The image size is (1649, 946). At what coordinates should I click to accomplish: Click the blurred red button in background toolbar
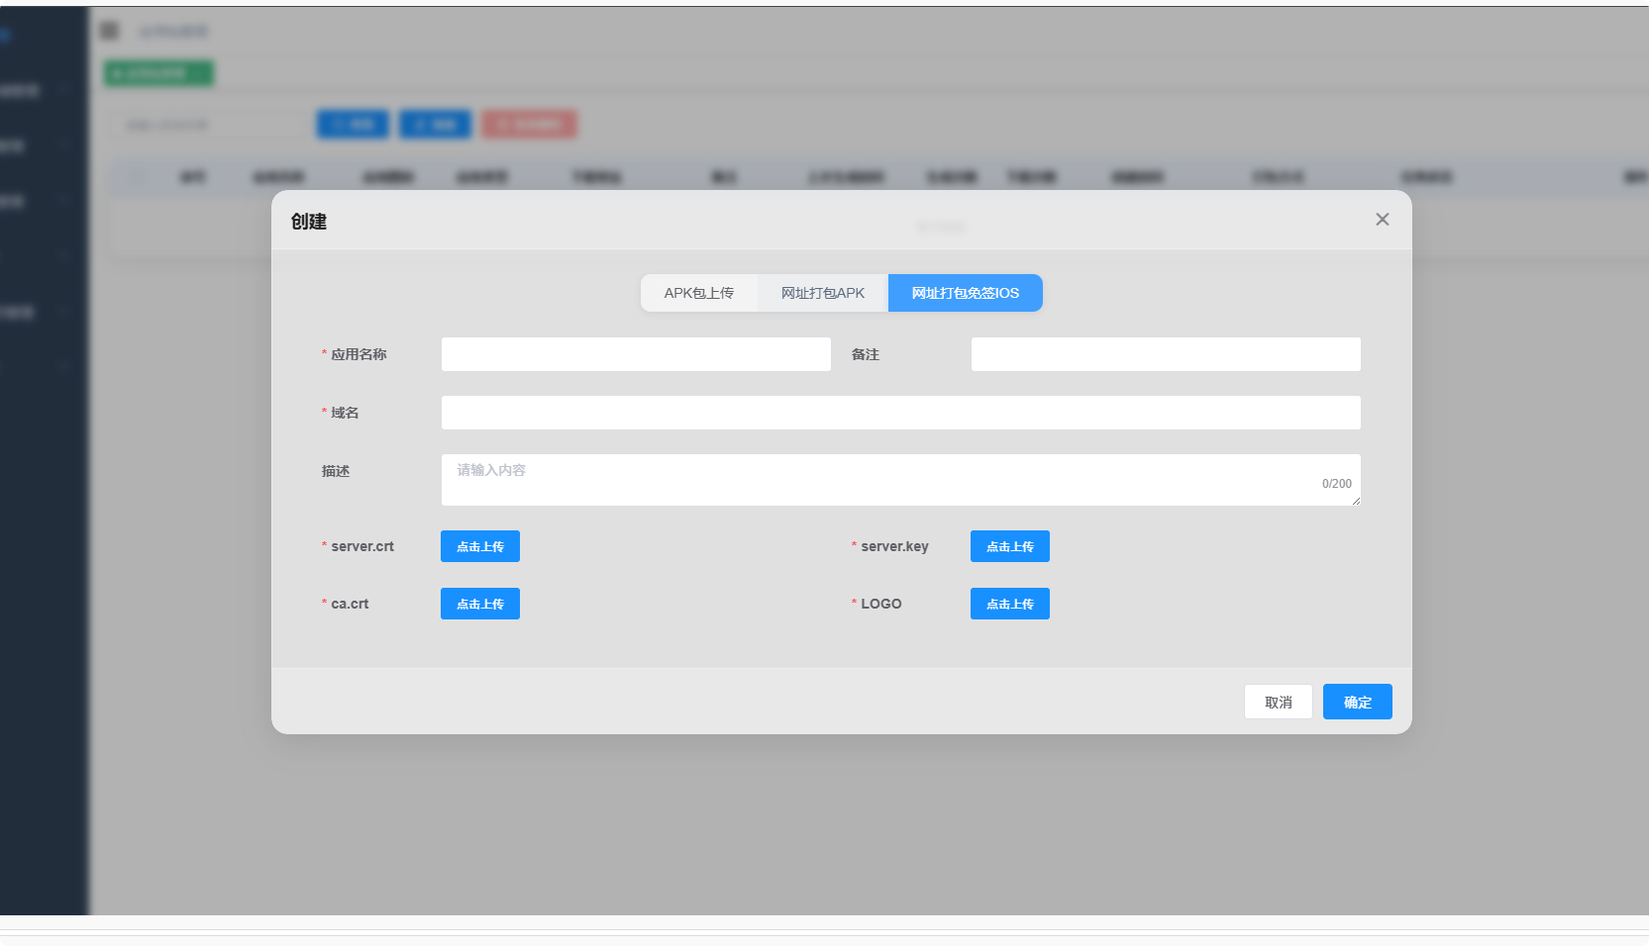click(530, 125)
